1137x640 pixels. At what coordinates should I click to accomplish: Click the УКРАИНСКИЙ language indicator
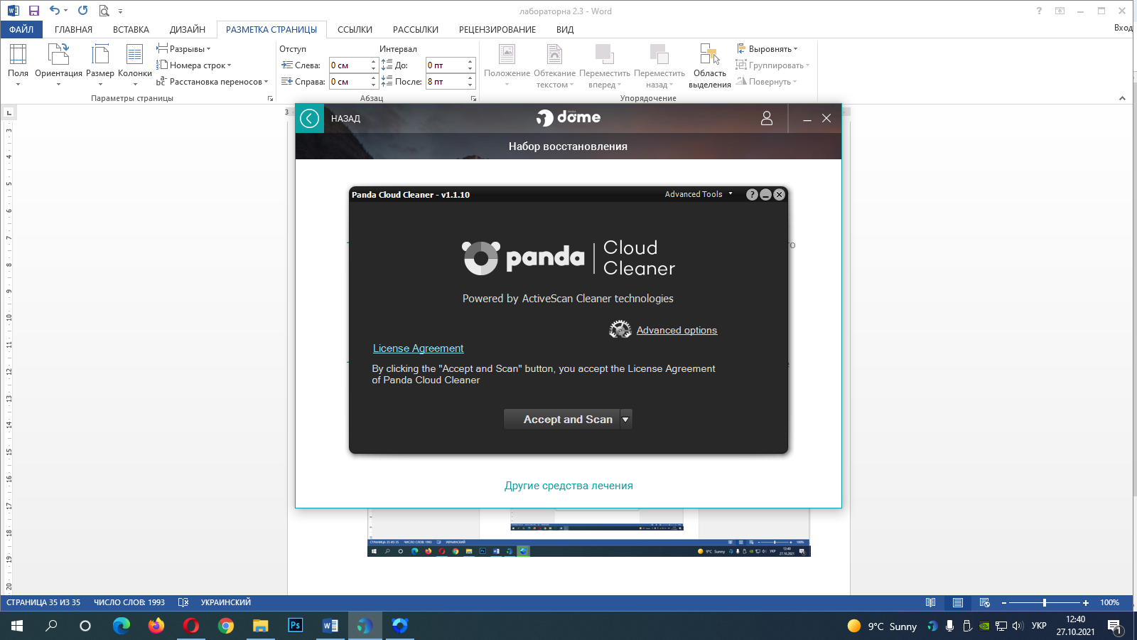coord(226,602)
